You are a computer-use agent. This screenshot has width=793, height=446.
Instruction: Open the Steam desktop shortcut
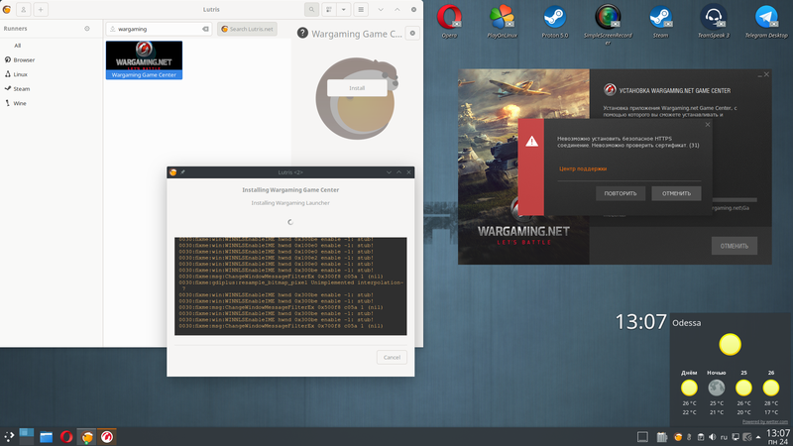coord(660,21)
